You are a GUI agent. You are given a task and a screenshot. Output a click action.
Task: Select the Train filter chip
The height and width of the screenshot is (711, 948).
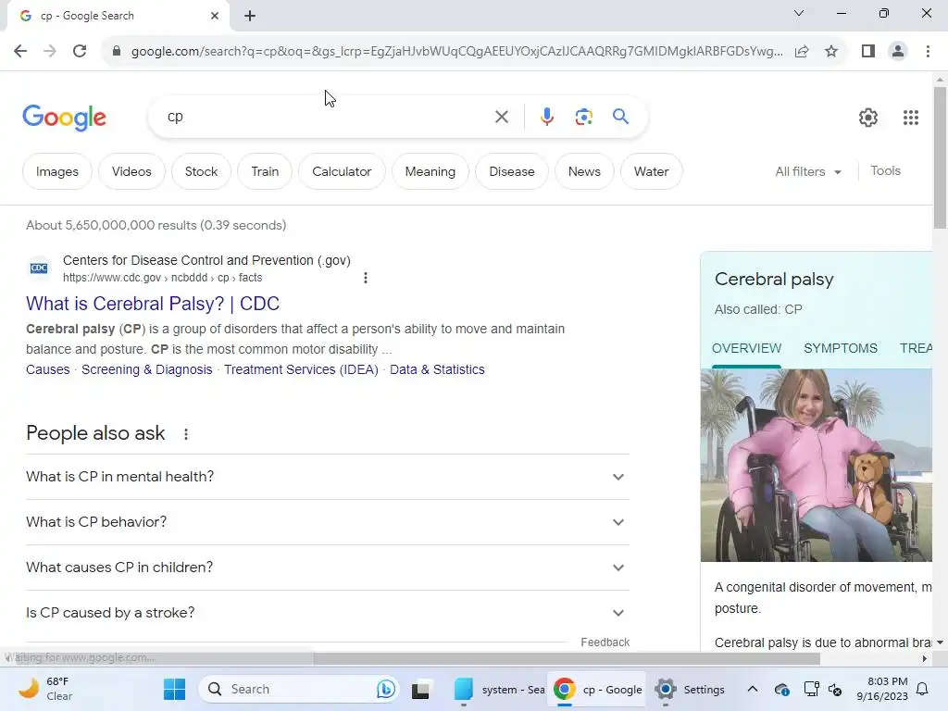(265, 171)
